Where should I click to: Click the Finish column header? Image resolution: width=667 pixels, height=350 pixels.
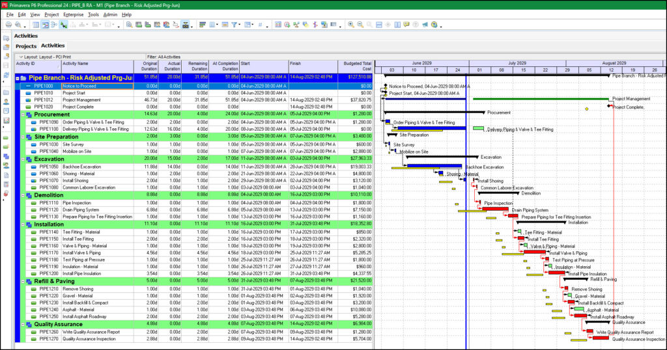pos(313,66)
